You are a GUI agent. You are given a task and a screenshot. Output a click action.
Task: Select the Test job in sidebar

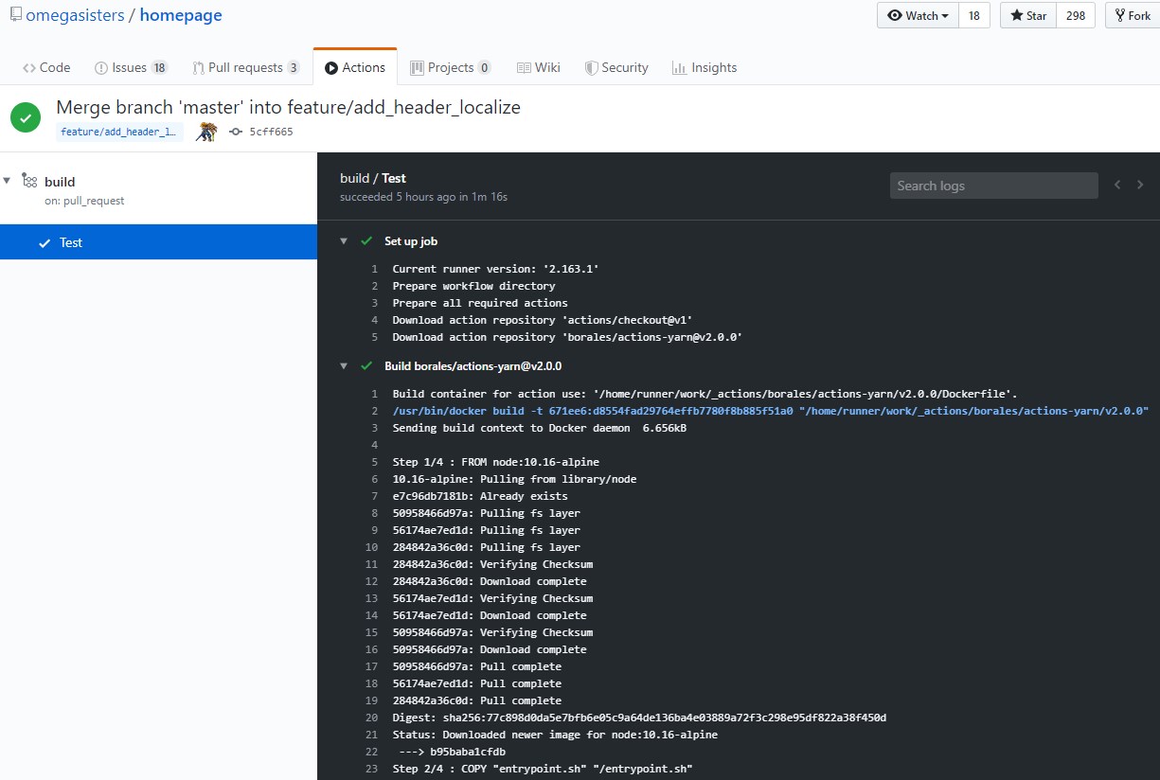(x=158, y=242)
